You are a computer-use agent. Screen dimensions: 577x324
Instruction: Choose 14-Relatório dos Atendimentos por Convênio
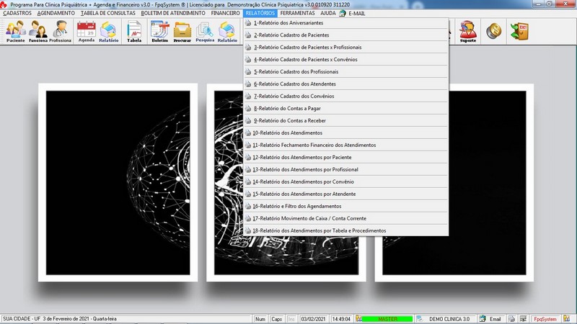tap(346, 181)
